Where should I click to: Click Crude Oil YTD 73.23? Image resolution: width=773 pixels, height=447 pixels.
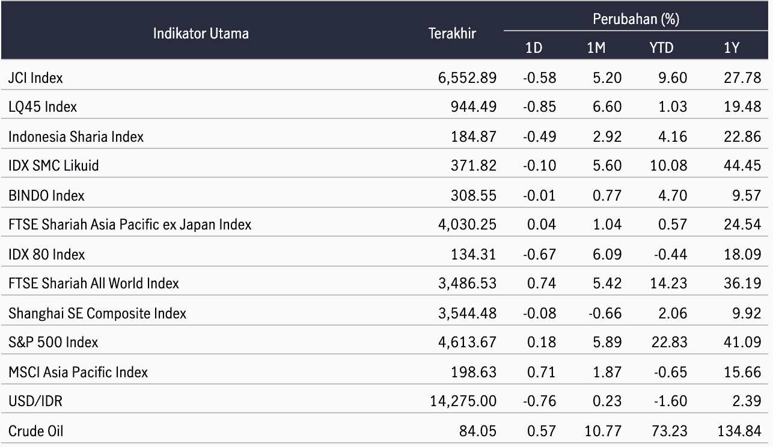click(670, 431)
